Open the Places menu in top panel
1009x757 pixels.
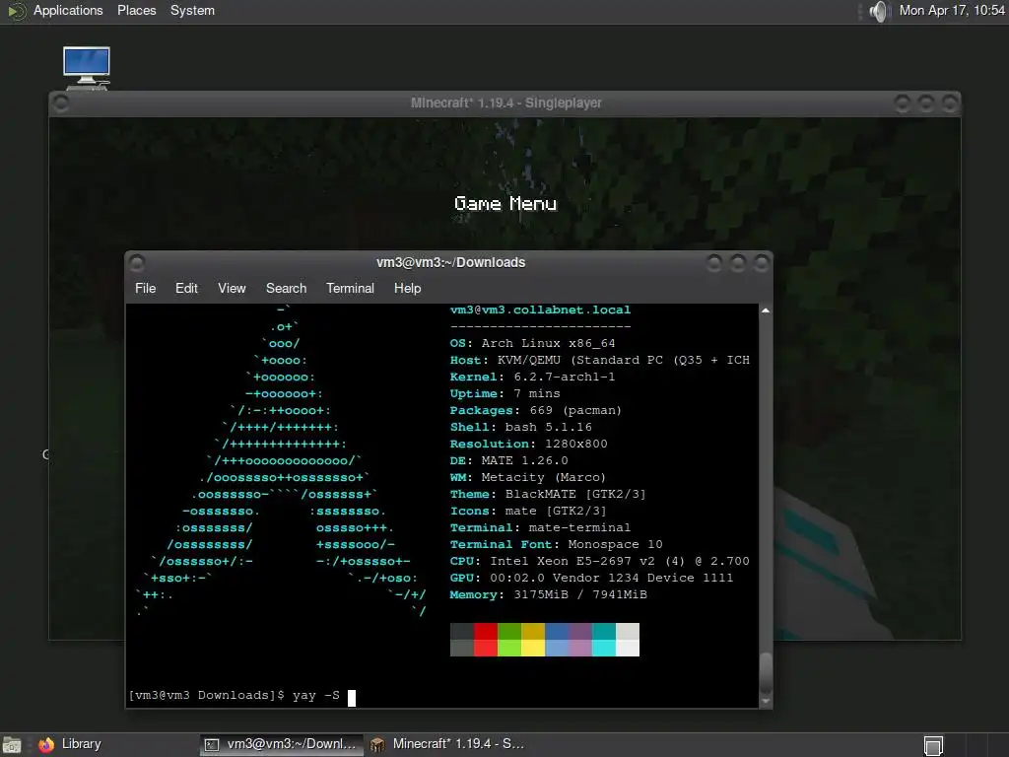pyautogui.click(x=136, y=10)
